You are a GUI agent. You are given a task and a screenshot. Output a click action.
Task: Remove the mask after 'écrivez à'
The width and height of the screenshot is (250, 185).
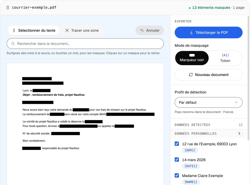point(79,126)
